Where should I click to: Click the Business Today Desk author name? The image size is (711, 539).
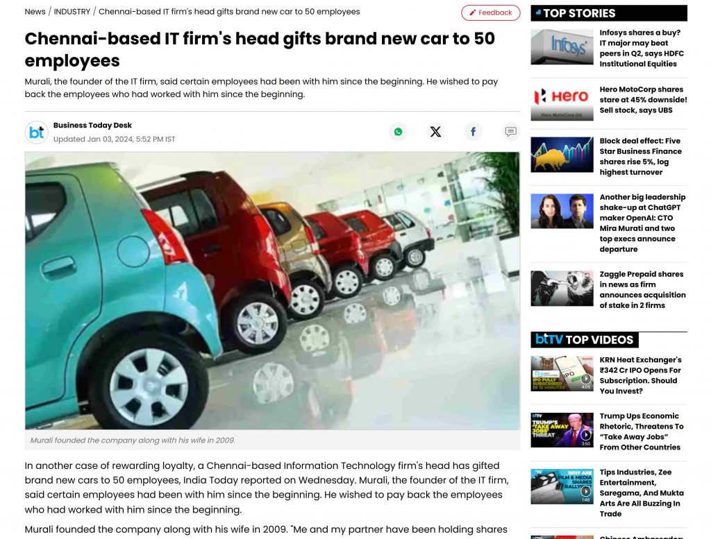point(92,125)
